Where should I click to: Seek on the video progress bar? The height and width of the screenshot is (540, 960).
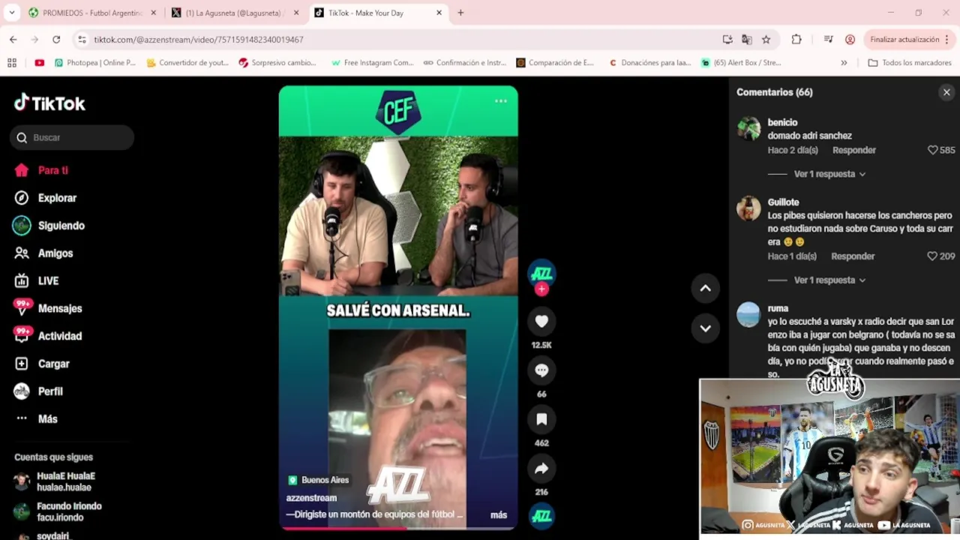pos(398,528)
